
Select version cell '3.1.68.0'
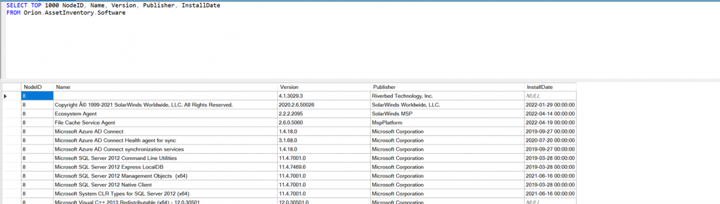point(324,141)
